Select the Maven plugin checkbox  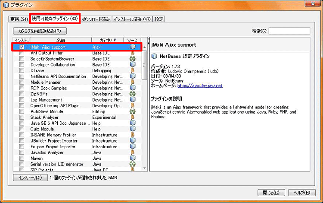[22, 159]
